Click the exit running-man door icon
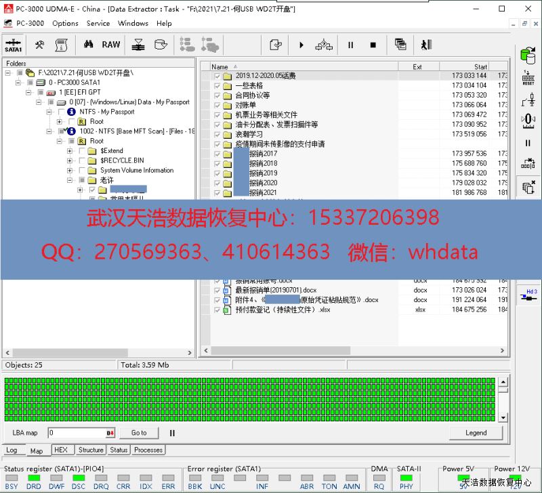Viewport: 542px width, 493px height. (x=425, y=45)
